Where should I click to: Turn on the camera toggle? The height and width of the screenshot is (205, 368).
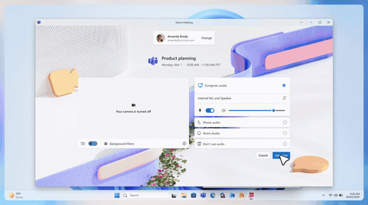pos(93,144)
